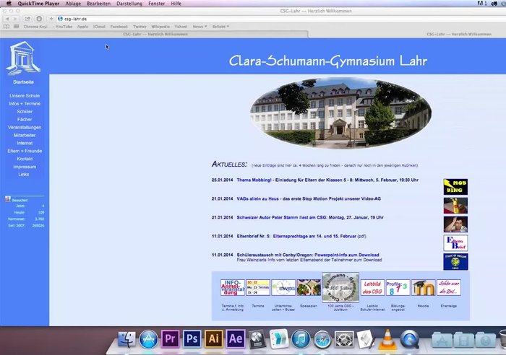
Task: Click the Veranstaltungen sidebar link
Action: click(25, 127)
